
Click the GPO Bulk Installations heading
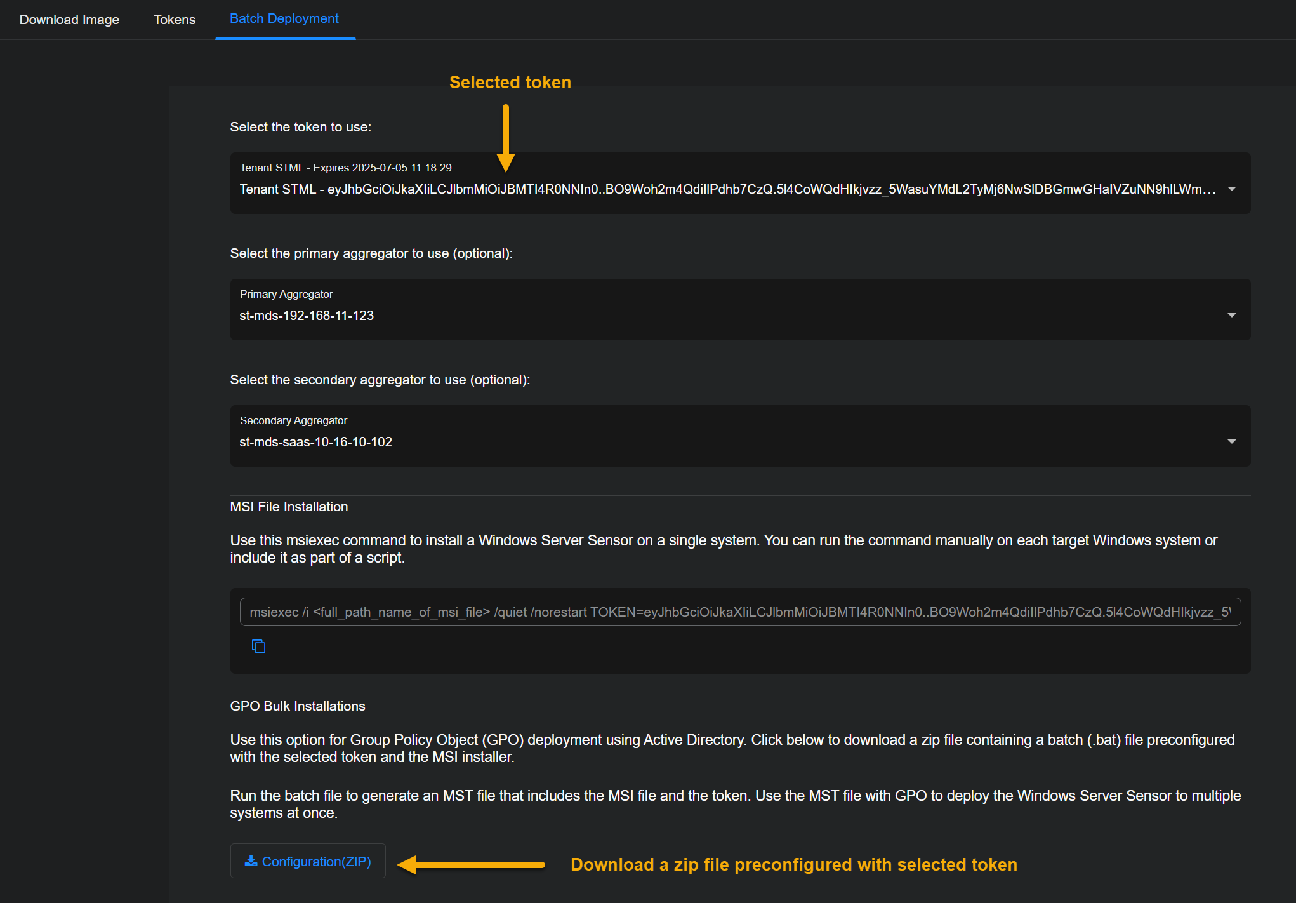tap(298, 706)
